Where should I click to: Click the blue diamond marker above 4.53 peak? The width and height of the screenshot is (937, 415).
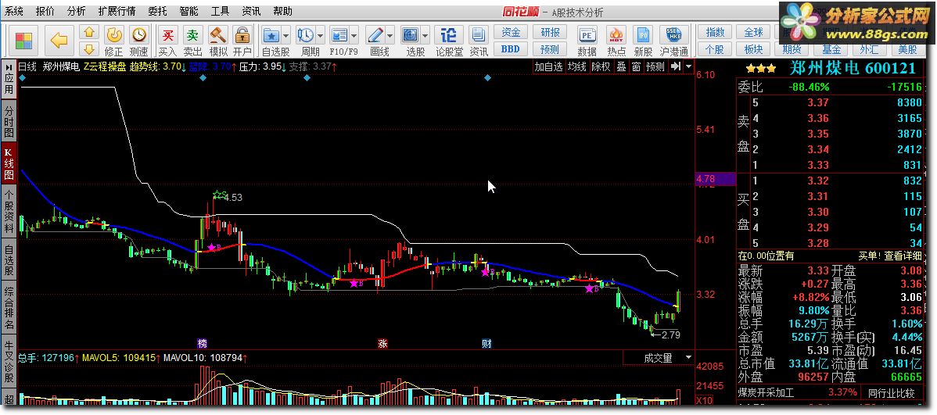coord(203,78)
